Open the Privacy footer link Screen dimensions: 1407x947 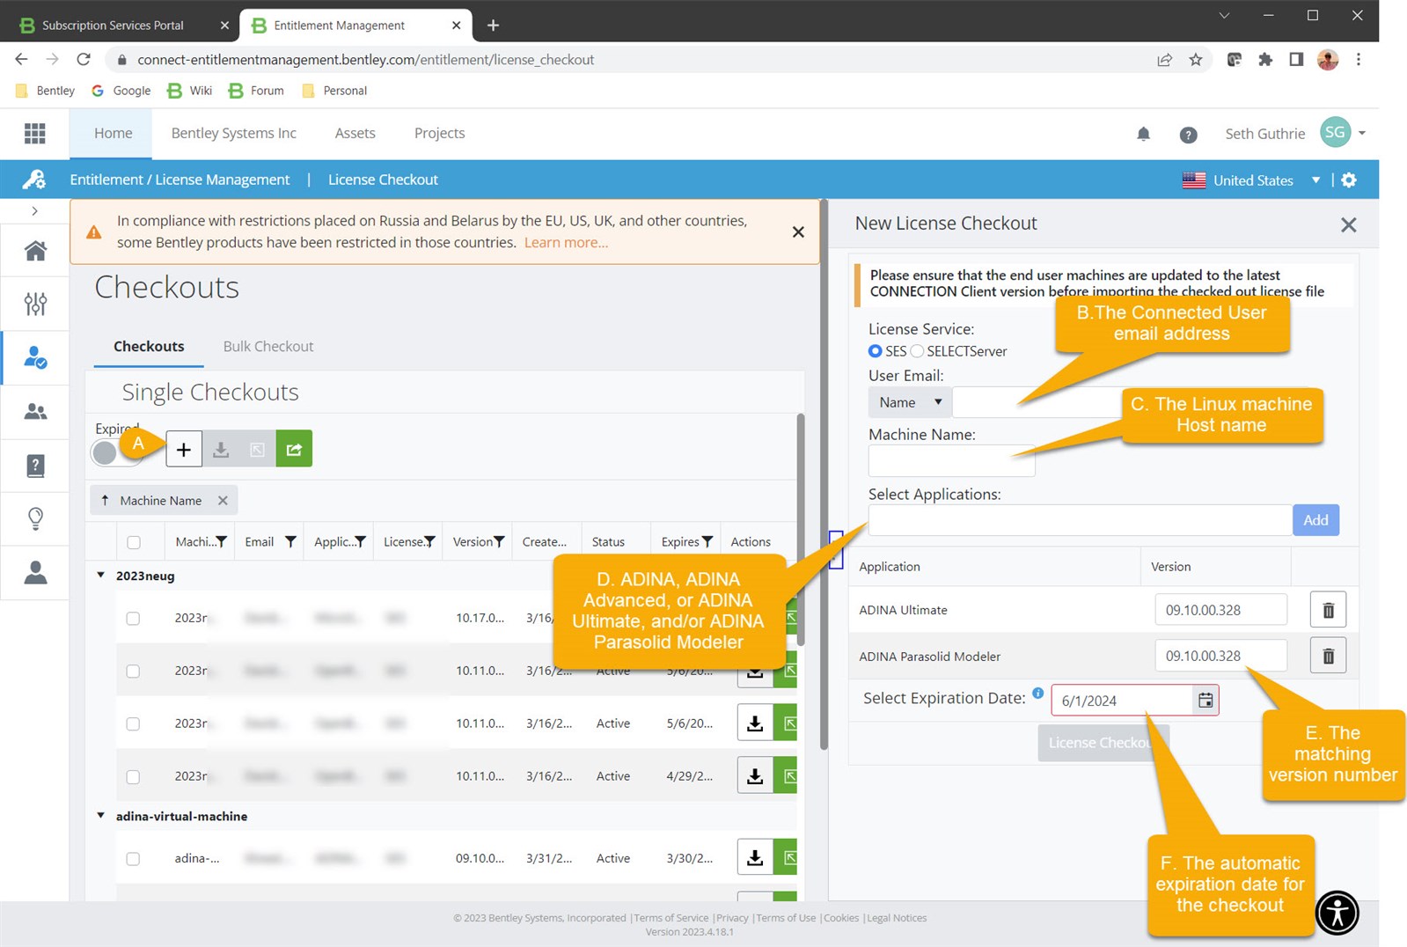click(732, 918)
